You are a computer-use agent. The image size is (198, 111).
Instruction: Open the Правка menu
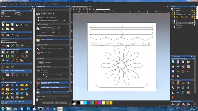click(7, 4)
